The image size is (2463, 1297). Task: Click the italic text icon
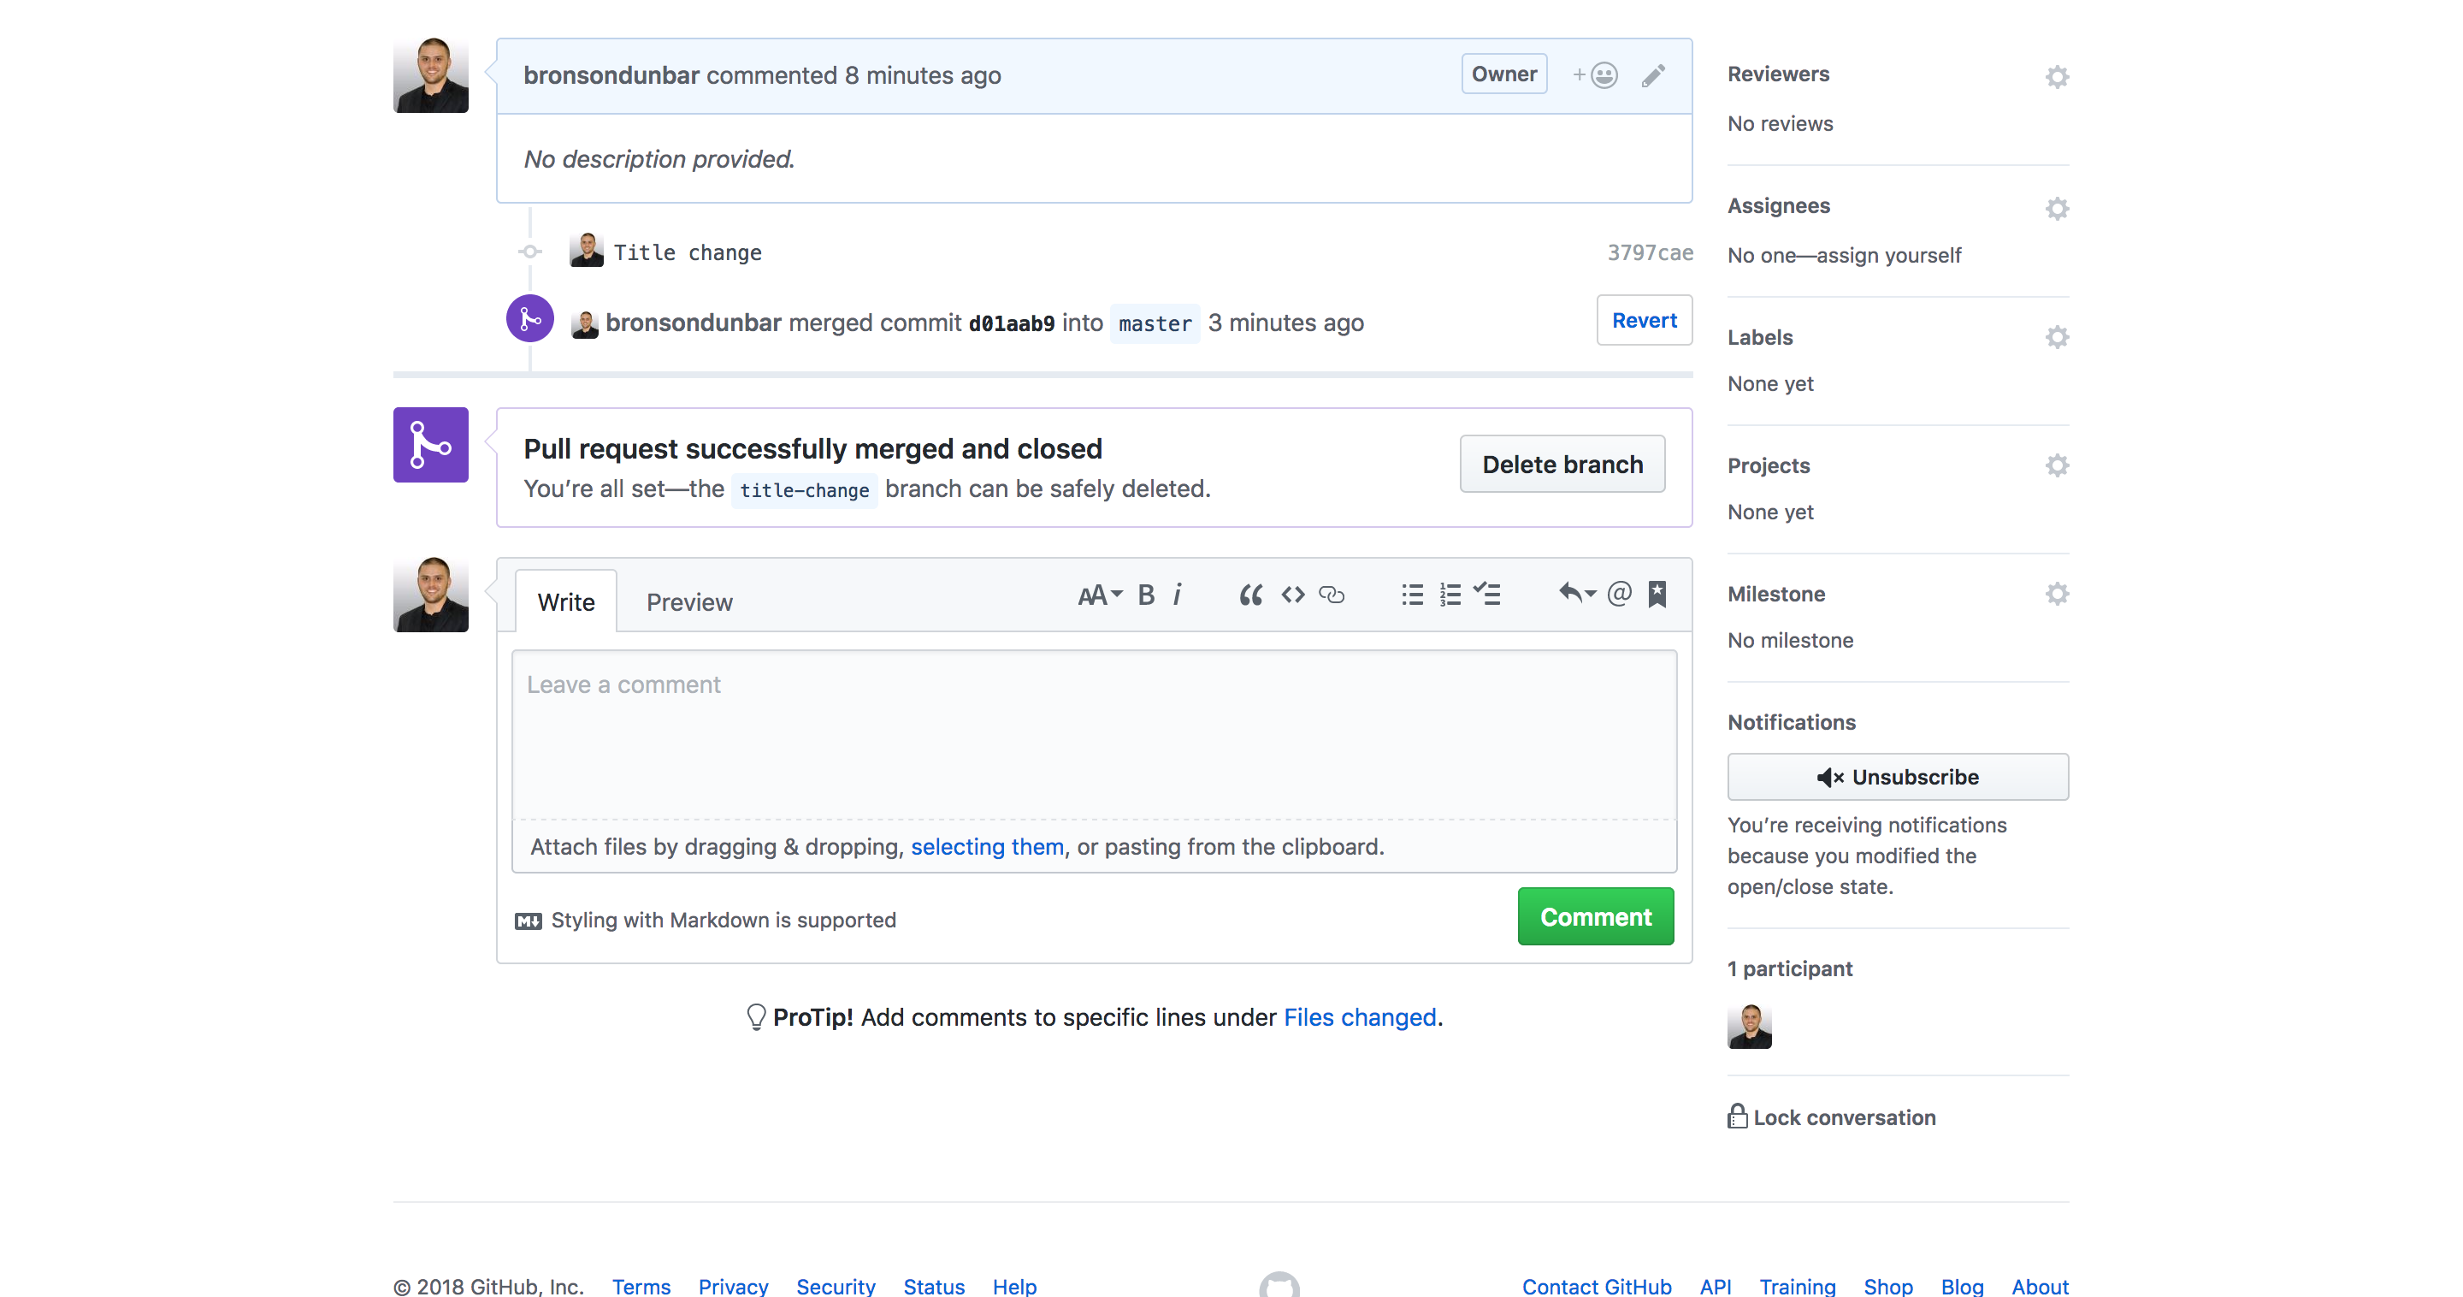pyautogui.click(x=1177, y=595)
